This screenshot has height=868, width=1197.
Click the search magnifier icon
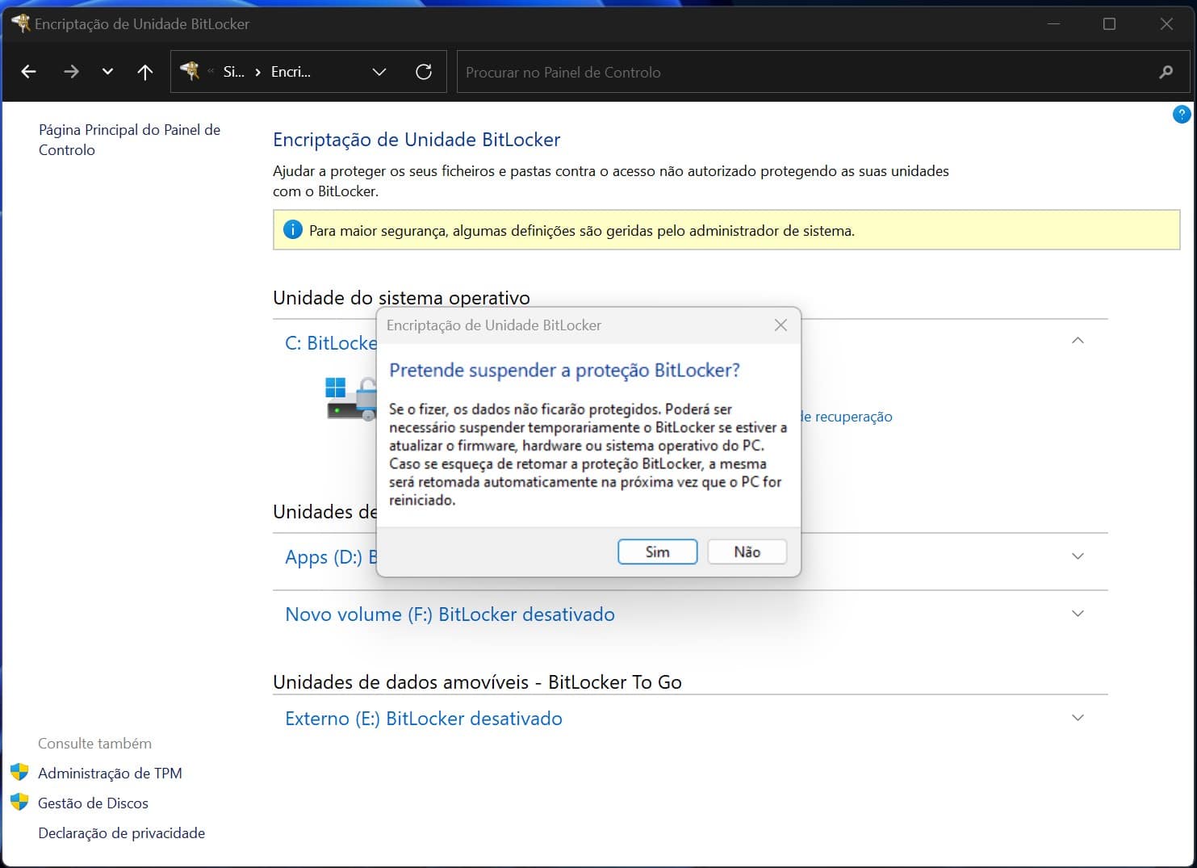1166,72
